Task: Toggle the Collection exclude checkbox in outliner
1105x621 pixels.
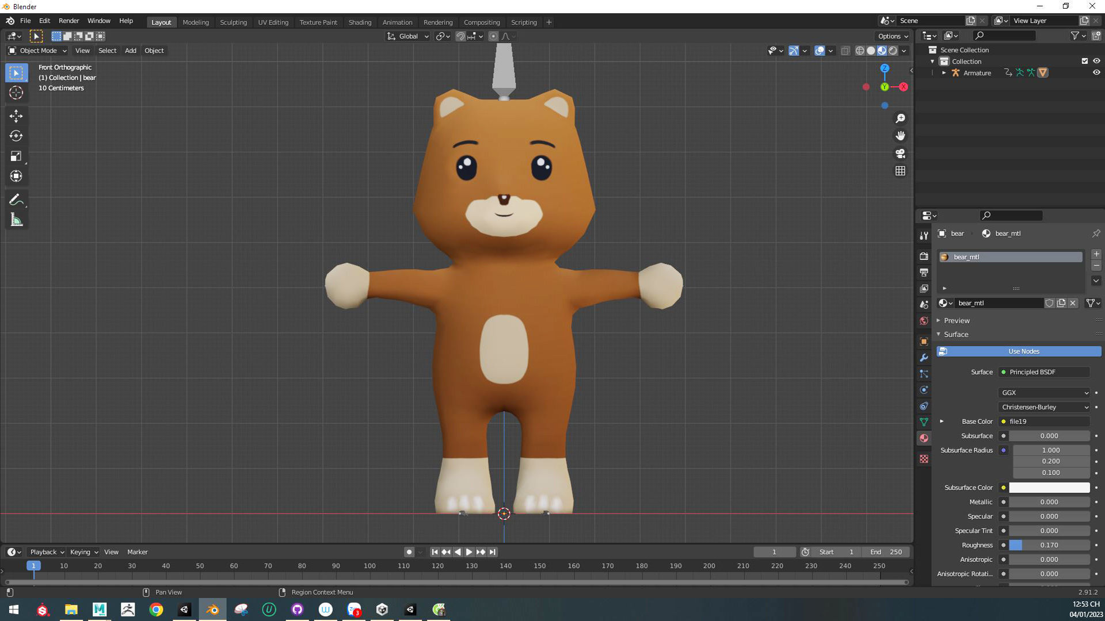Action: pyautogui.click(x=1085, y=61)
